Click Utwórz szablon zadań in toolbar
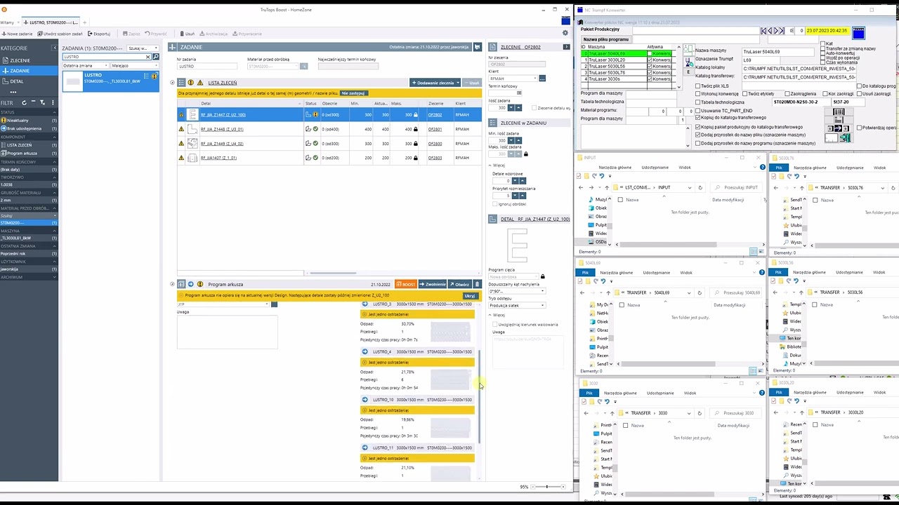This screenshot has height=505, width=899. coord(62,34)
